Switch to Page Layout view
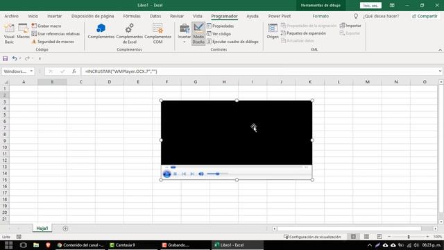 [366, 237]
